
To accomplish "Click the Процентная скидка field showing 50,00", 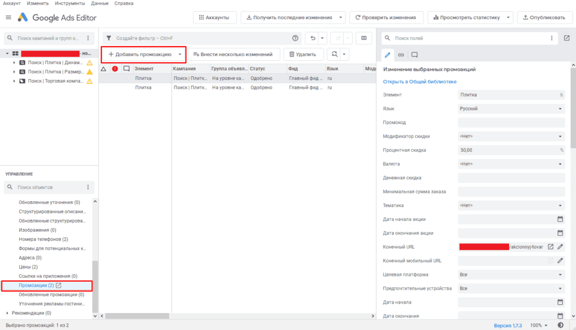I will [x=511, y=150].
